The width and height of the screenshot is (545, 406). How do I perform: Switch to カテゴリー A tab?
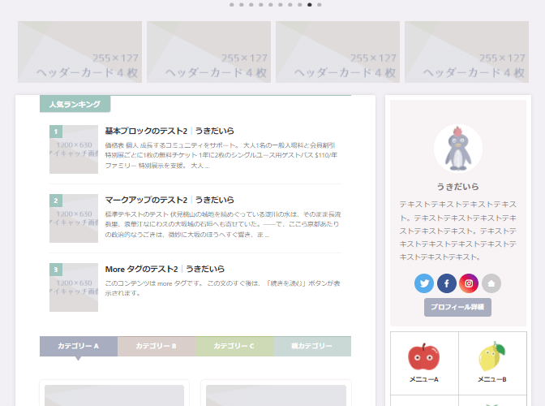point(79,346)
